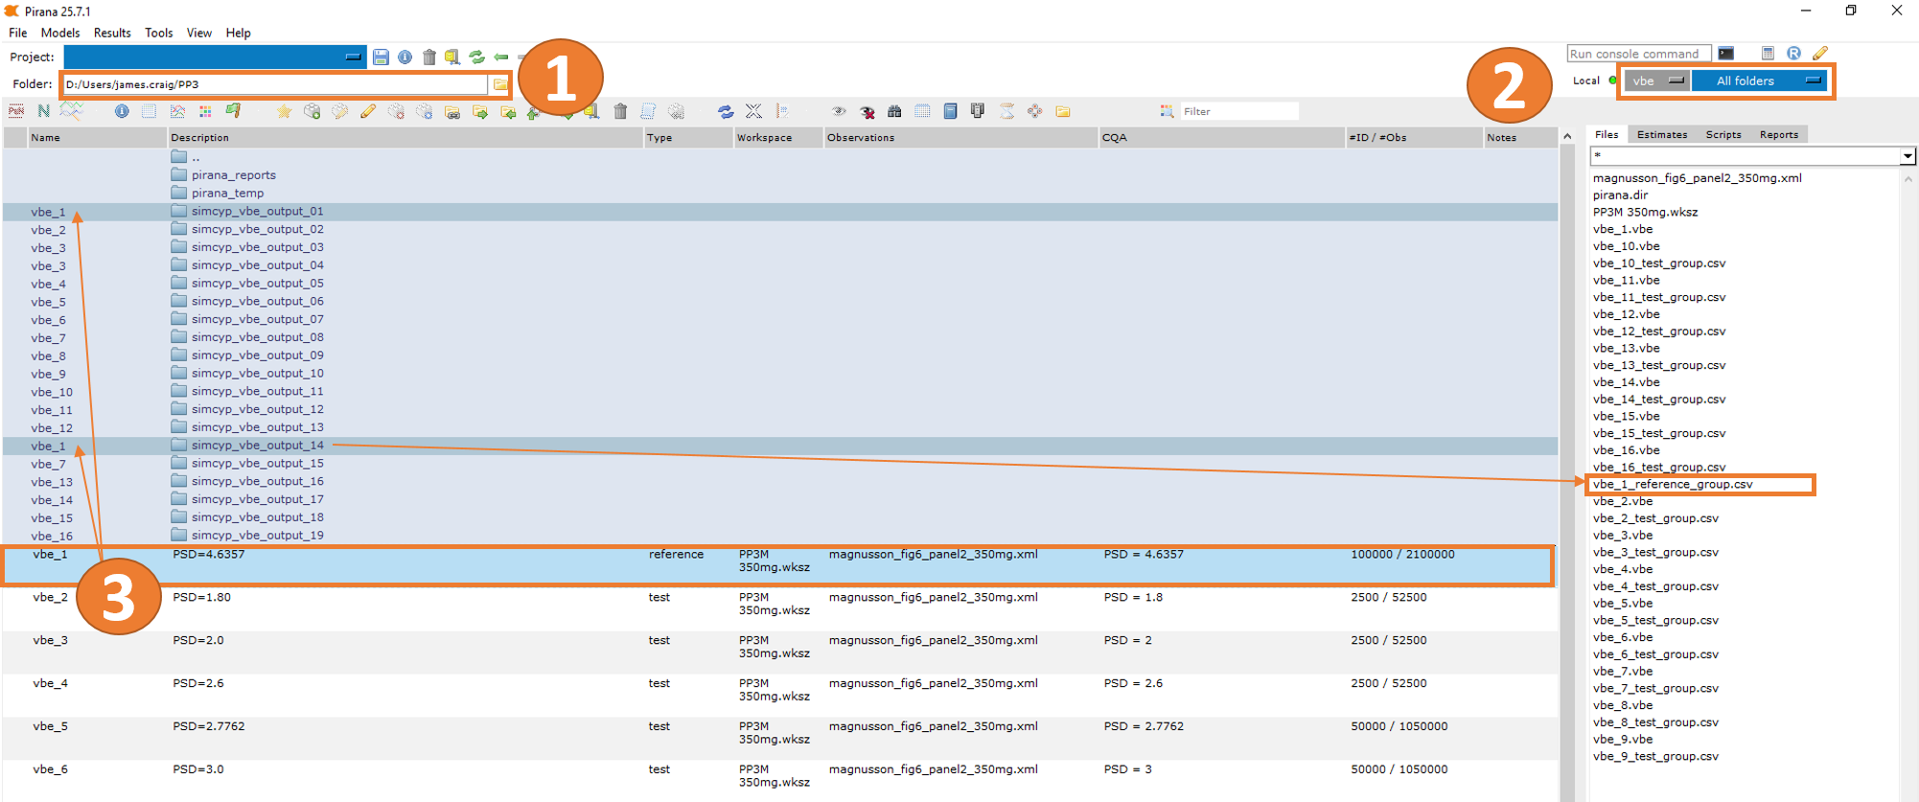Click the pencil edit icon in main toolbar
Image resolution: width=1919 pixels, height=802 pixels.
[368, 112]
